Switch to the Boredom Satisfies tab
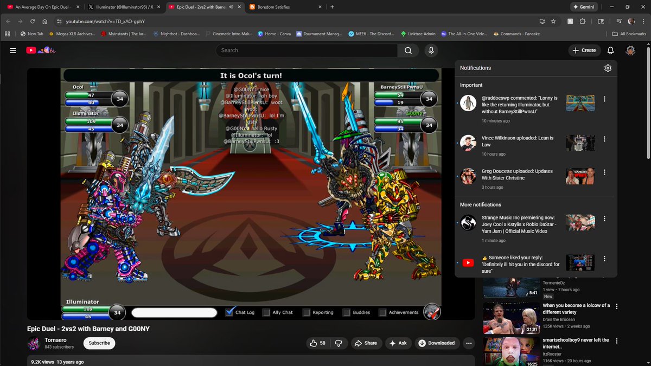The height and width of the screenshot is (366, 651). point(285,7)
